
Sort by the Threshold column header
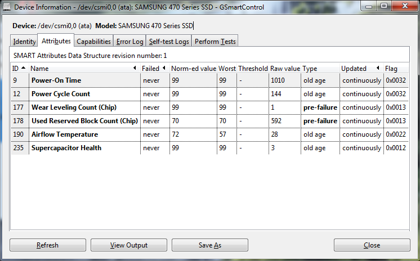pyautogui.click(x=253, y=69)
